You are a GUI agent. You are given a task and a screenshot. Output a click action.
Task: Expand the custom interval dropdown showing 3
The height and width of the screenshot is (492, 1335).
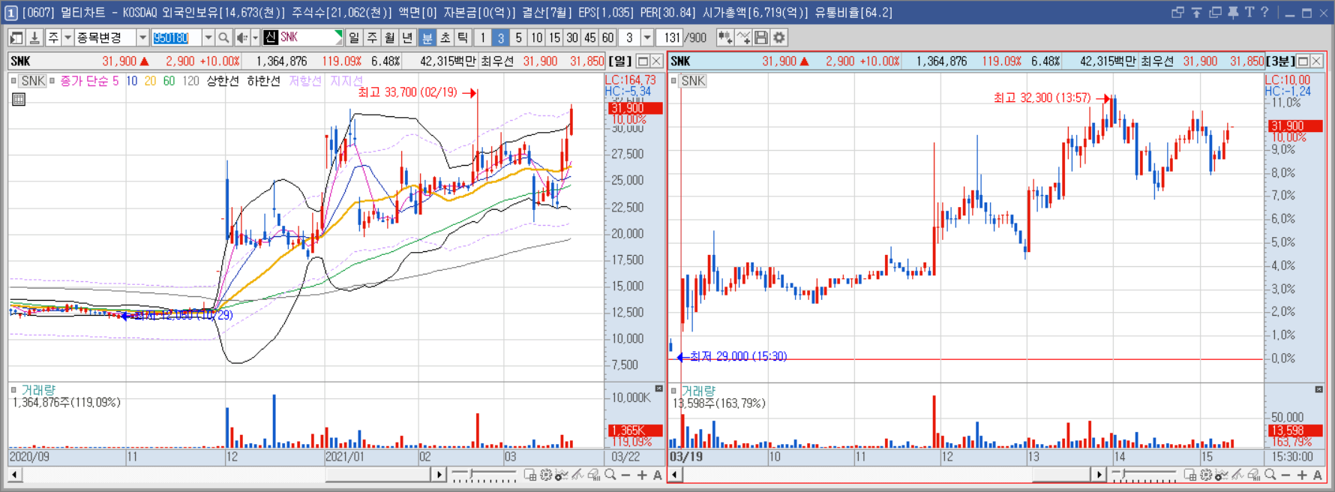(647, 37)
